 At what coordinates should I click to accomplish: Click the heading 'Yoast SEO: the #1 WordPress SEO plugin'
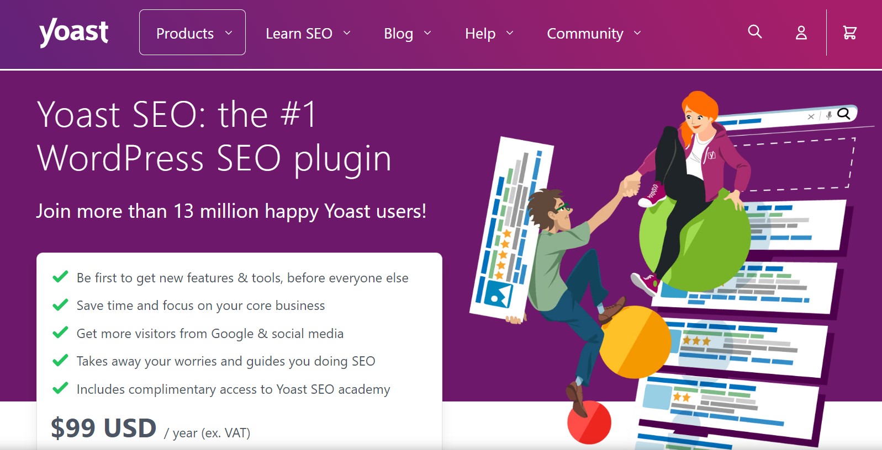pos(214,137)
